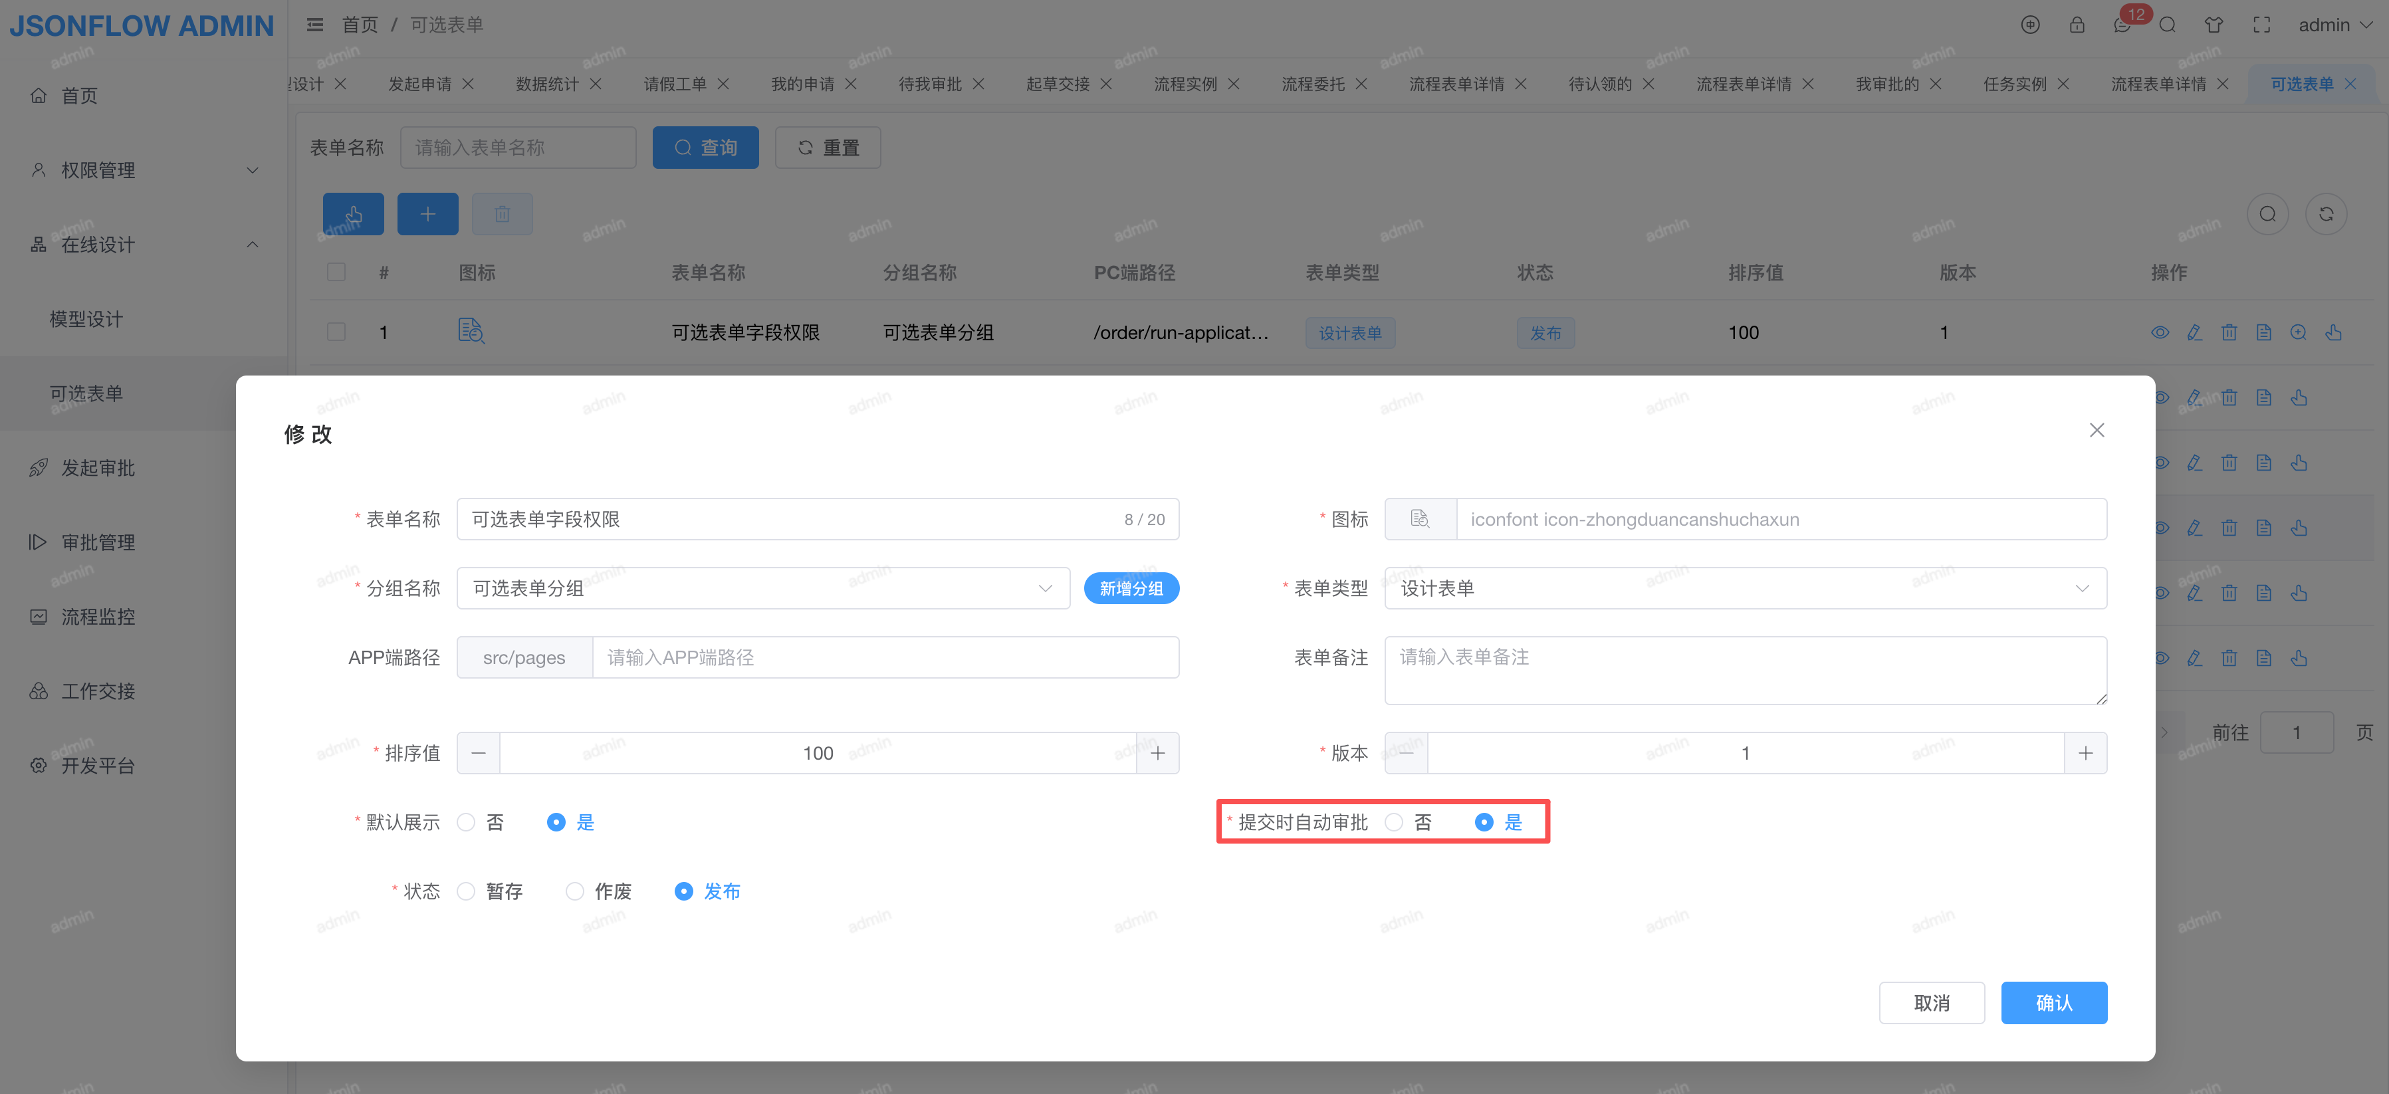Select 暂存 status radio button
The width and height of the screenshot is (2389, 1094).
coord(467,891)
